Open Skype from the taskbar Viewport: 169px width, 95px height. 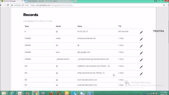[74, 93]
